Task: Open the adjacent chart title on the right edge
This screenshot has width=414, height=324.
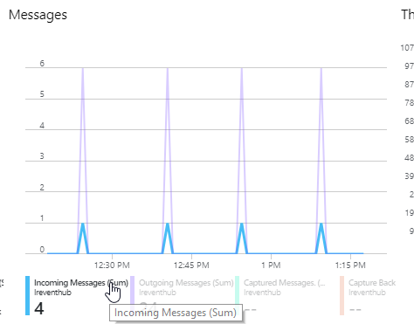Action: click(408, 15)
